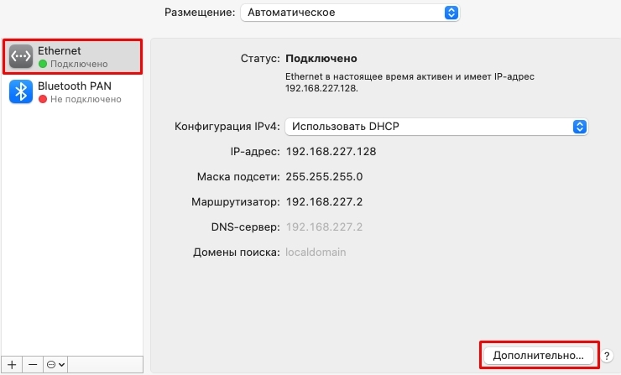This screenshot has width=621, height=375.
Task: Select the Ethernet service in the list
Action: coord(72,56)
